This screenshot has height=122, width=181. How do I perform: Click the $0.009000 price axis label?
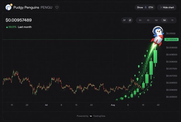172,47
